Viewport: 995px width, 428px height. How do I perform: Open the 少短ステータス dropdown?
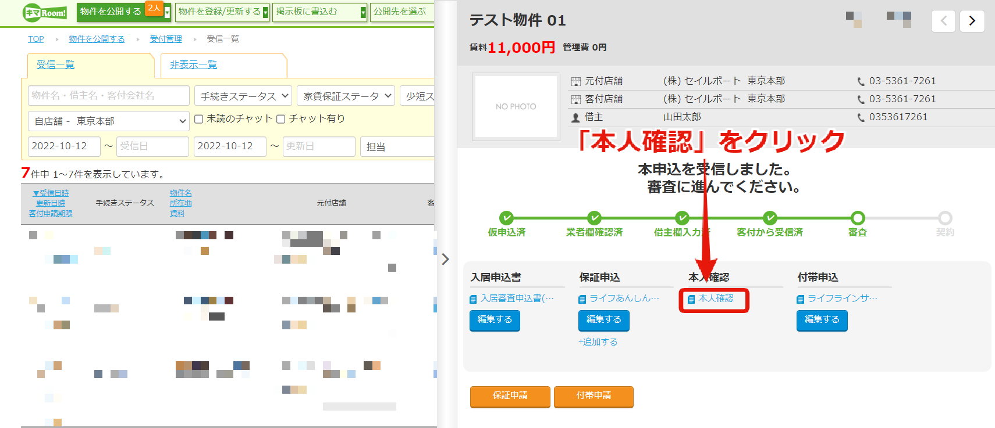pyautogui.click(x=417, y=96)
